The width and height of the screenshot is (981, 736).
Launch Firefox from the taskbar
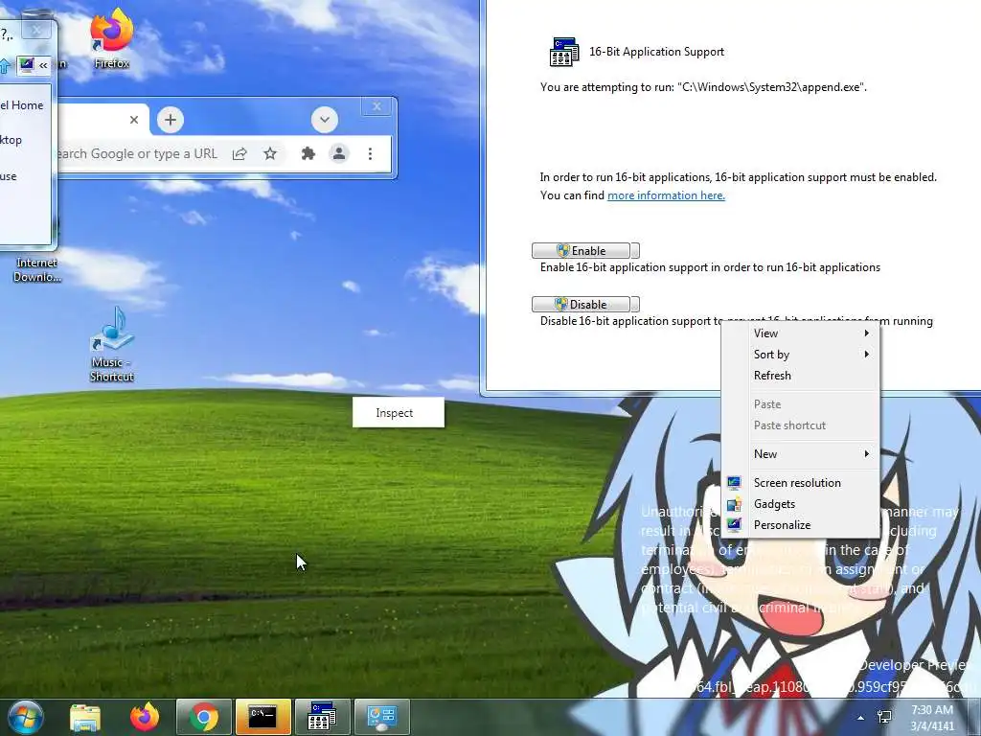tap(145, 717)
